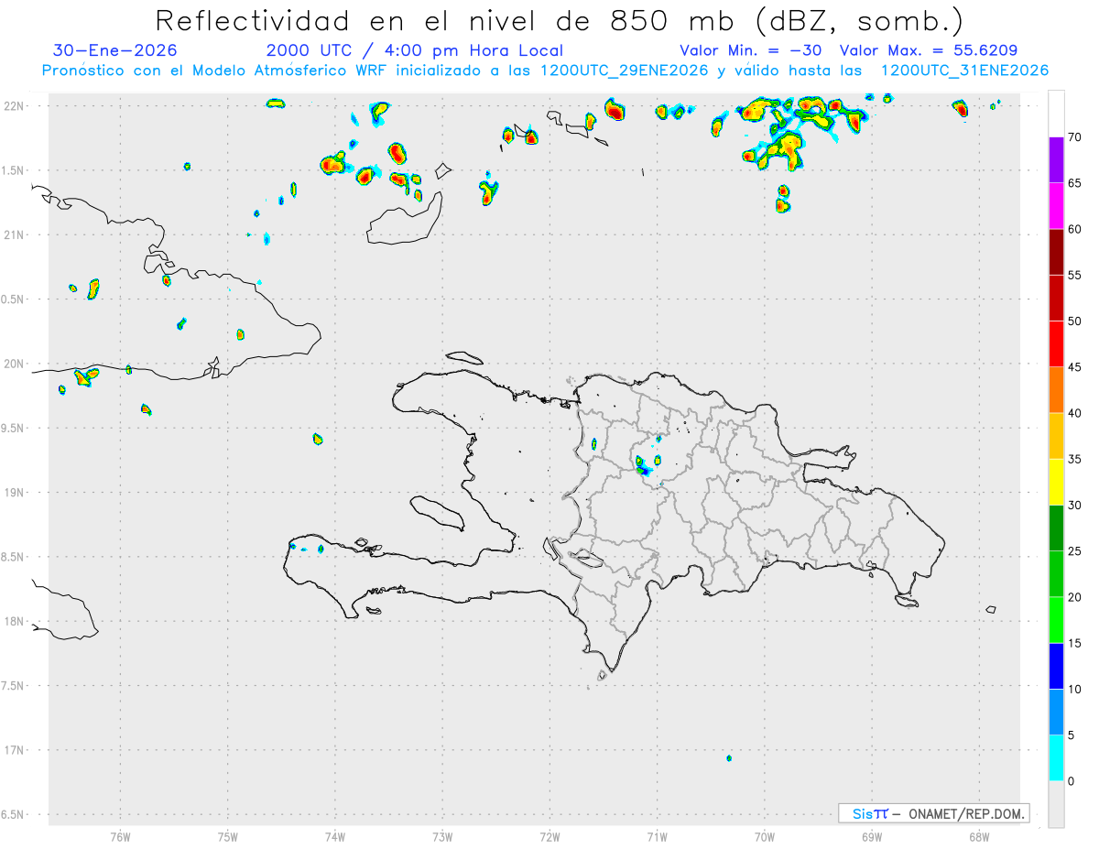Click the WRF forecast model description line
Screen dimensions: 1099x849
[545, 71]
